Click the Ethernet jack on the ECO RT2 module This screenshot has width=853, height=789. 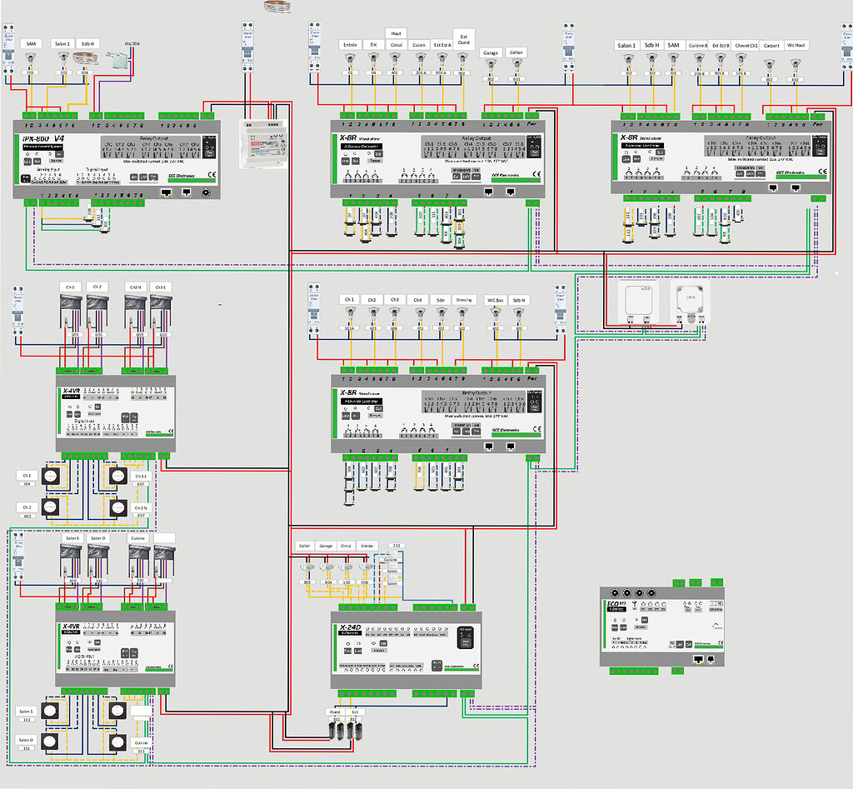698,659
